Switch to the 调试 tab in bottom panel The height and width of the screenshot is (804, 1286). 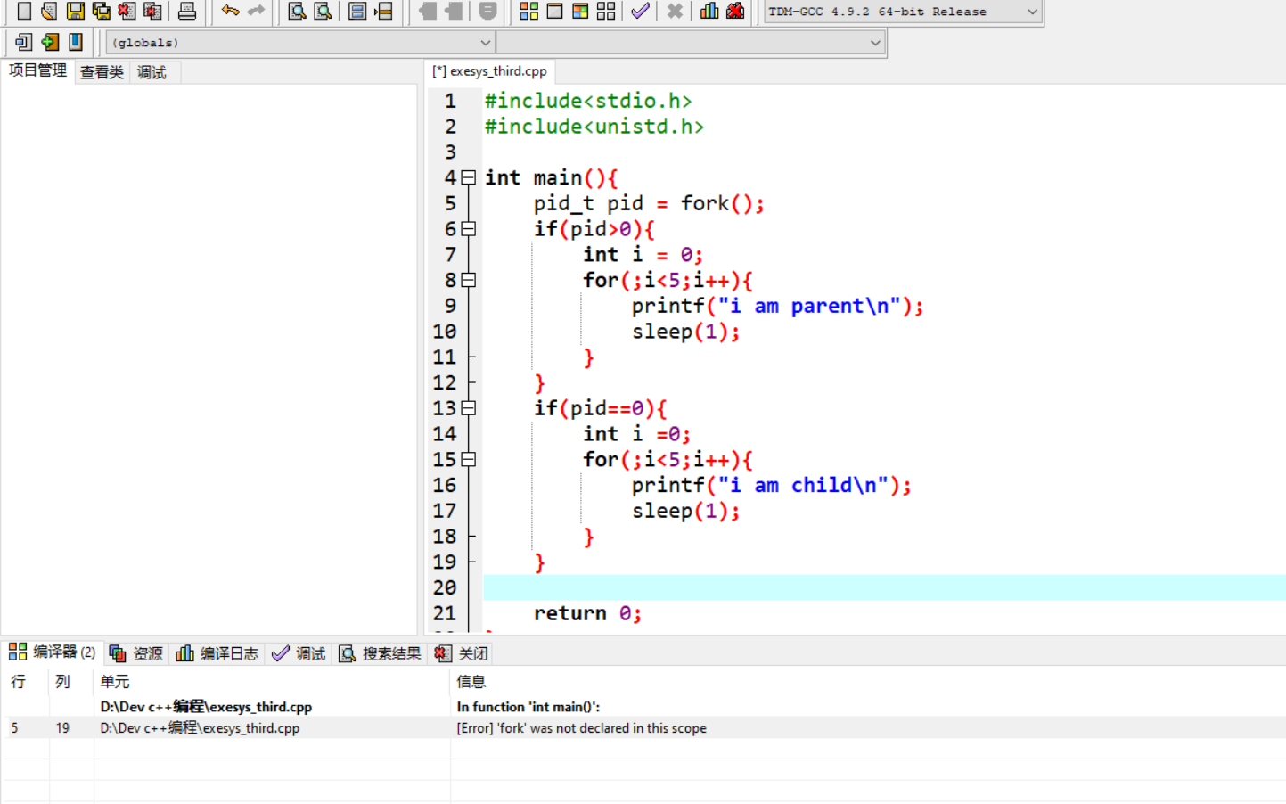[307, 652]
